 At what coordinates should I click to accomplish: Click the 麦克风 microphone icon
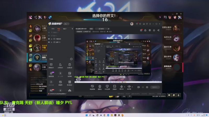click(121, 87)
